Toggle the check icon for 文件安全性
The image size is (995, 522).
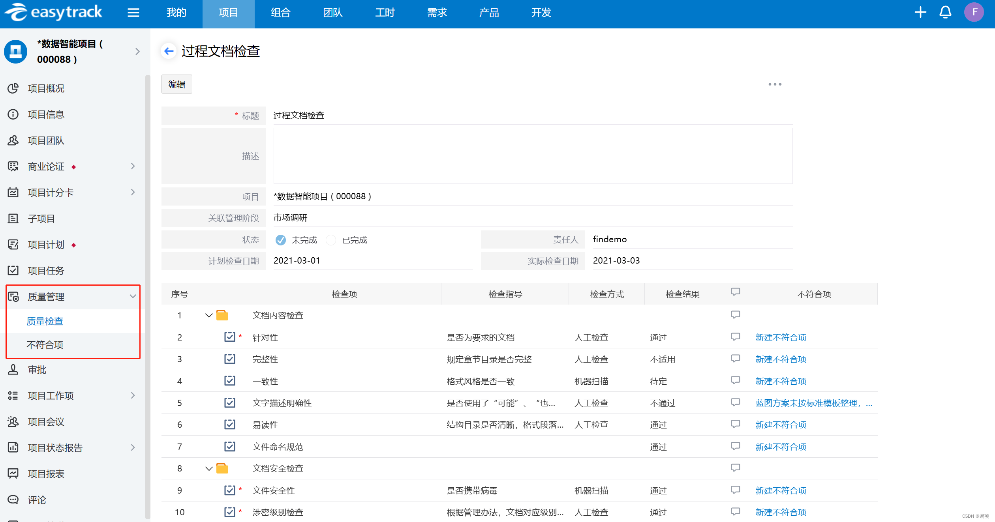(229, 490)
